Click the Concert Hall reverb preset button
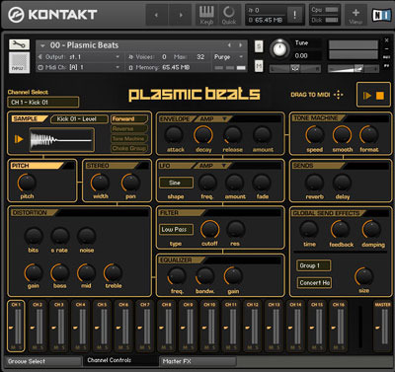Viewport: 395px width, 372px height. pos(314,282)
